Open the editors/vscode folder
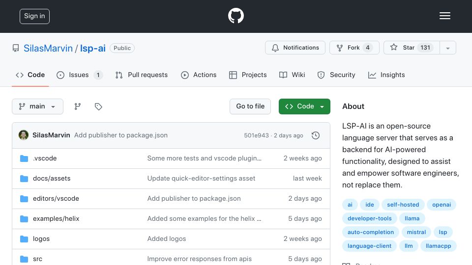The width and height of the screenshot is (472, 265). [x=56, y=199]
